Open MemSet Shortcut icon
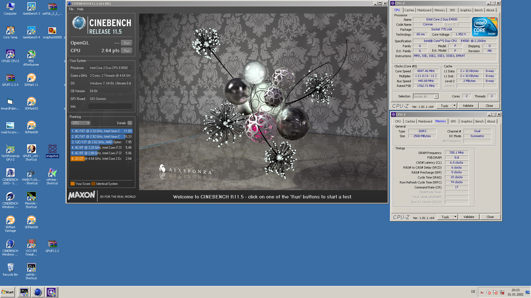This screenshot has width=531, height=298. point(31,200)
